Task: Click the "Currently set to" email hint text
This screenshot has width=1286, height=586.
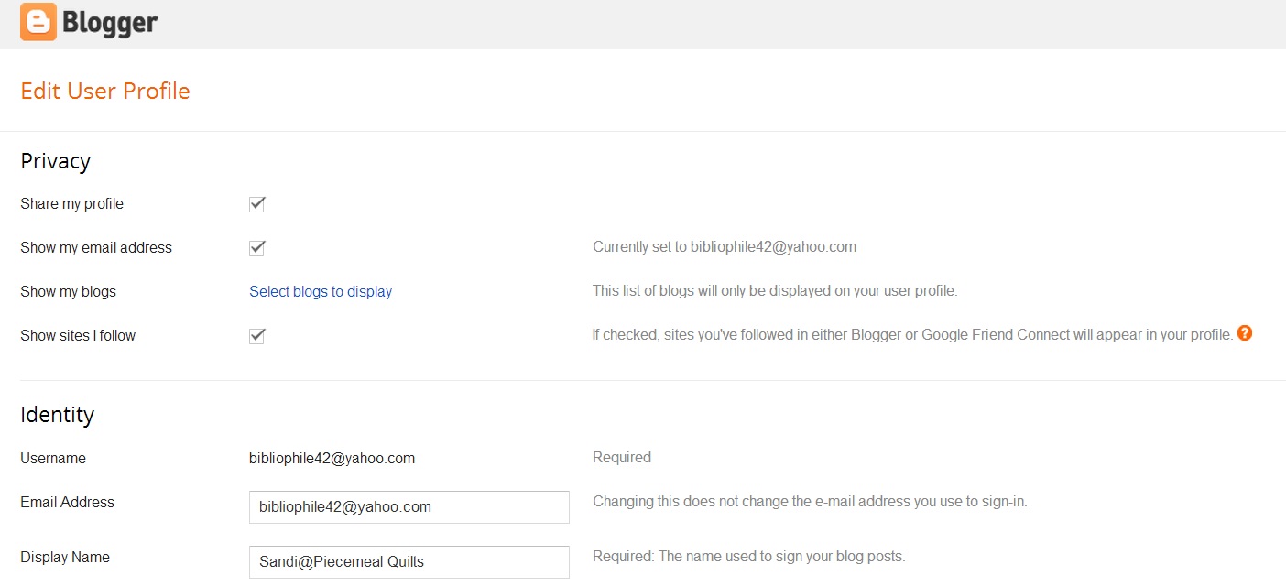Action: [725, 247]
